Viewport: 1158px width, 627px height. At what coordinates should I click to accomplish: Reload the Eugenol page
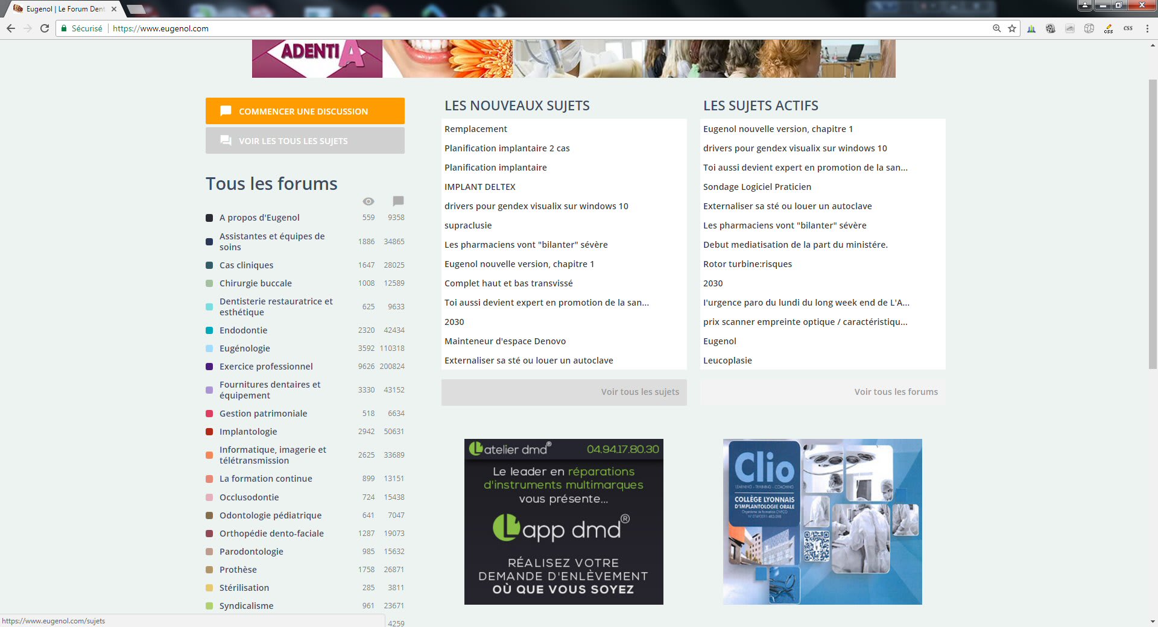tap(45, 28)
